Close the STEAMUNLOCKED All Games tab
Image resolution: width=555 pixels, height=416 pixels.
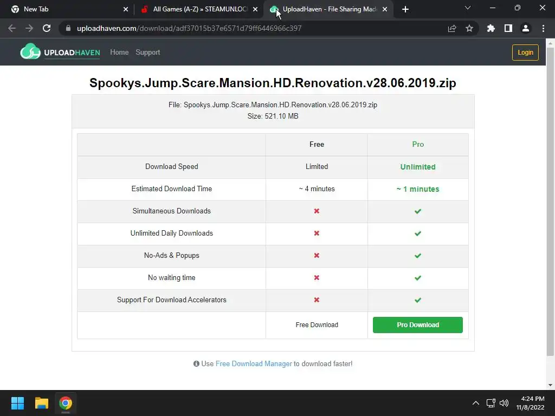pos(255,9)
